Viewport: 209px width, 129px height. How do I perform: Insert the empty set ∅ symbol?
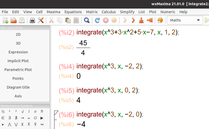(x=35, y=118)
